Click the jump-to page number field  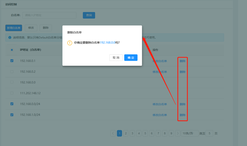(209, 133)
